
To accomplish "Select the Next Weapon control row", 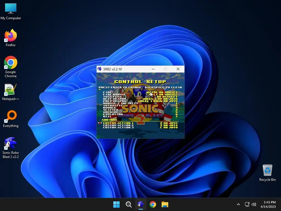I will tap(140, 99).
